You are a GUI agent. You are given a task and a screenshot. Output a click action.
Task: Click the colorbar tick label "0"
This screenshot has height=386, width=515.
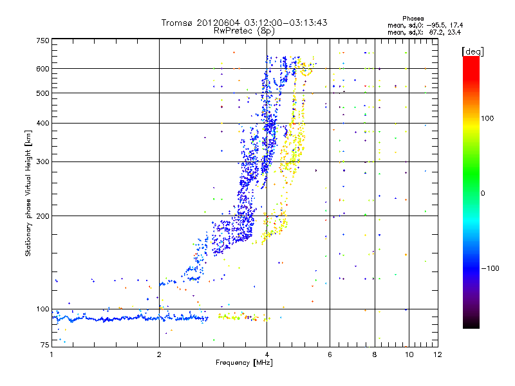(x=483, y=194)
